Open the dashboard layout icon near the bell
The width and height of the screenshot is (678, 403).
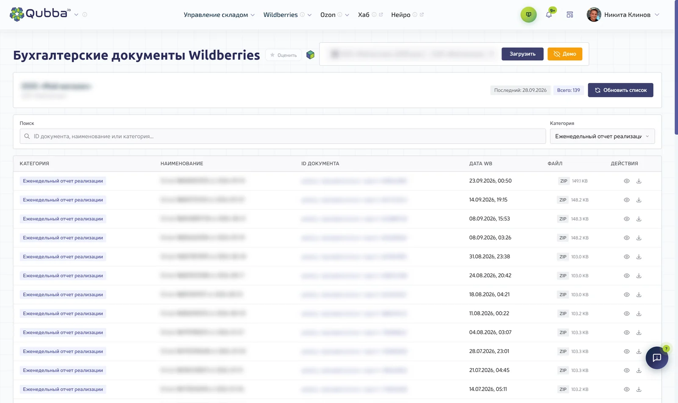point(570,15)
